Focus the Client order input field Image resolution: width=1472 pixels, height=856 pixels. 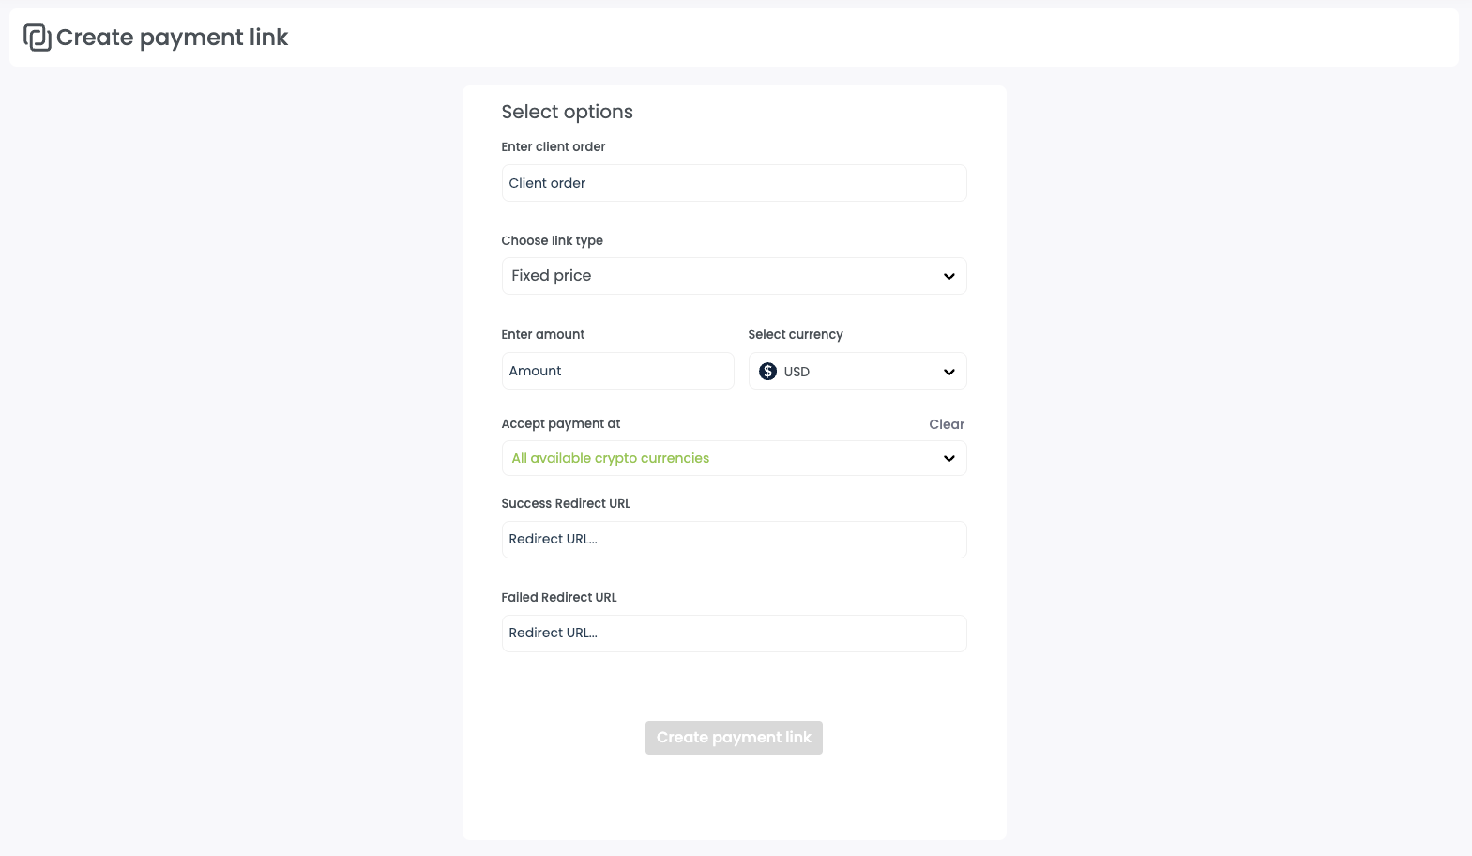tap(734, 183)
